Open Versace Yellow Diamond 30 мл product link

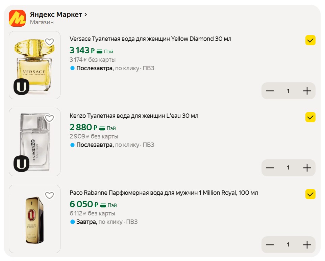pos(150,39)
